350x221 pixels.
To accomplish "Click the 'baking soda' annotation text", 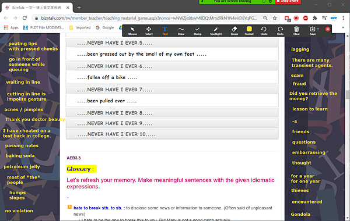I will tap(20, 156).
